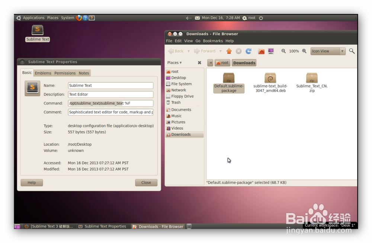Image resolution: width=372 pixels, height=243 pixels.
Task: Click the Close button in Properties
Action: tap(146, 183)
